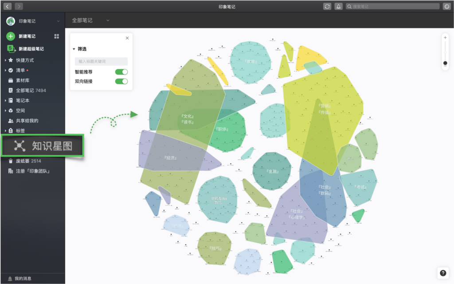Zoom in the graph with plus icon
Image resolution: width=454 pixels, height=284 pixels.
445,37
